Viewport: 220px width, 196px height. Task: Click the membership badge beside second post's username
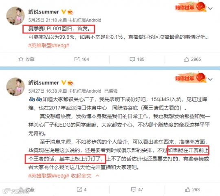click(x=70, y=82)
